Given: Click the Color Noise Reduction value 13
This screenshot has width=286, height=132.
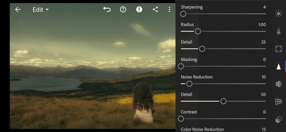Looking at the screenshot, I should 264,129.
